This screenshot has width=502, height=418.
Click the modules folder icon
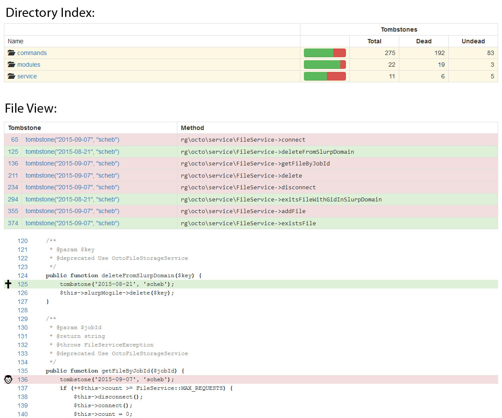click(x=11, y=65)
